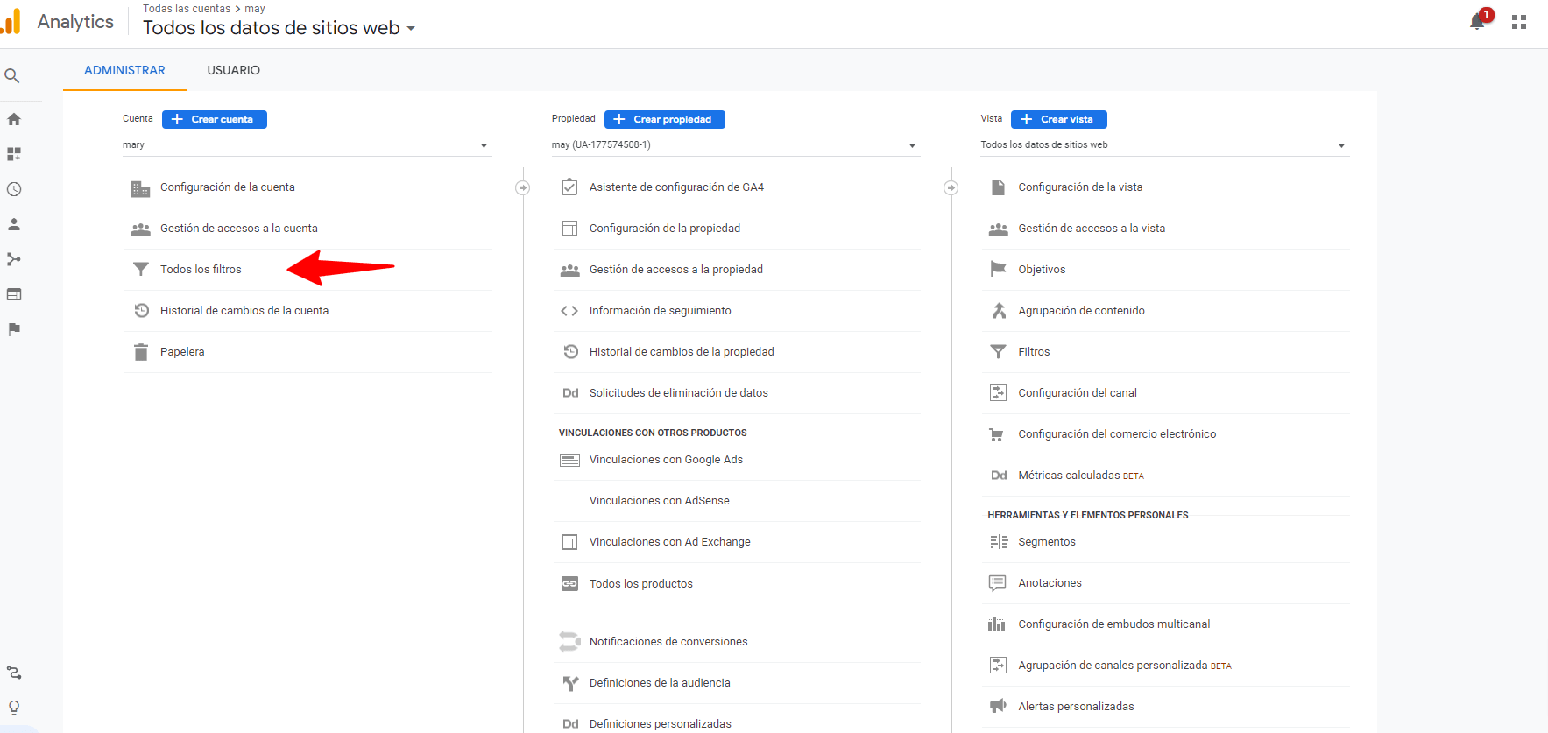Open Audience reports person icon
Image resolution: width=1548 pixels, height=733 pixels.
point(14,224)
